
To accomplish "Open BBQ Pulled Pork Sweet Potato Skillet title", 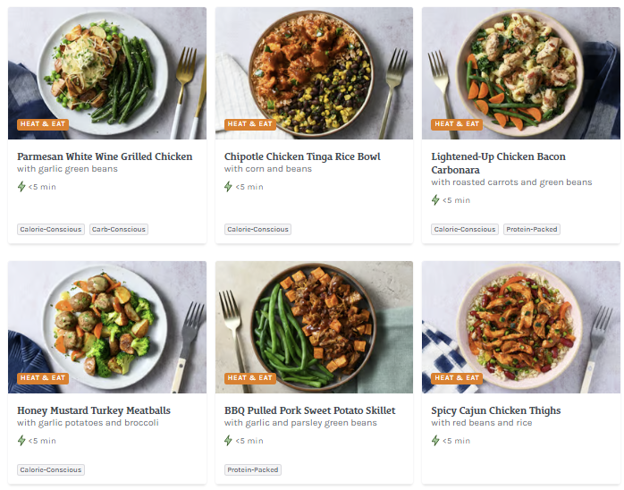I will click(x=309, y=410).
